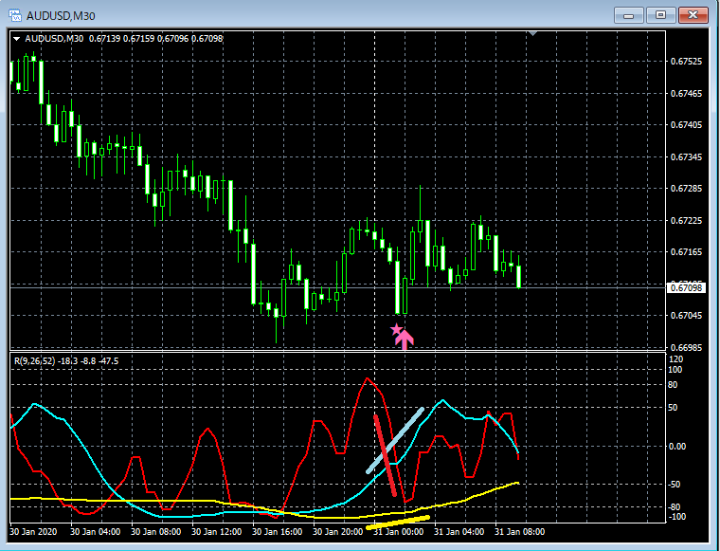Click the 120 level on indicator scale
720x551 pixels.
tap(676, 359)
